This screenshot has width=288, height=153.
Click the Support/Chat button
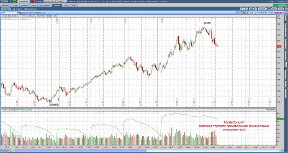point(24,2)
